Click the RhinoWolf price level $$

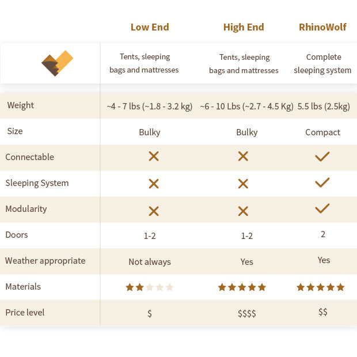pyautogui.click(x=323, y=312)
